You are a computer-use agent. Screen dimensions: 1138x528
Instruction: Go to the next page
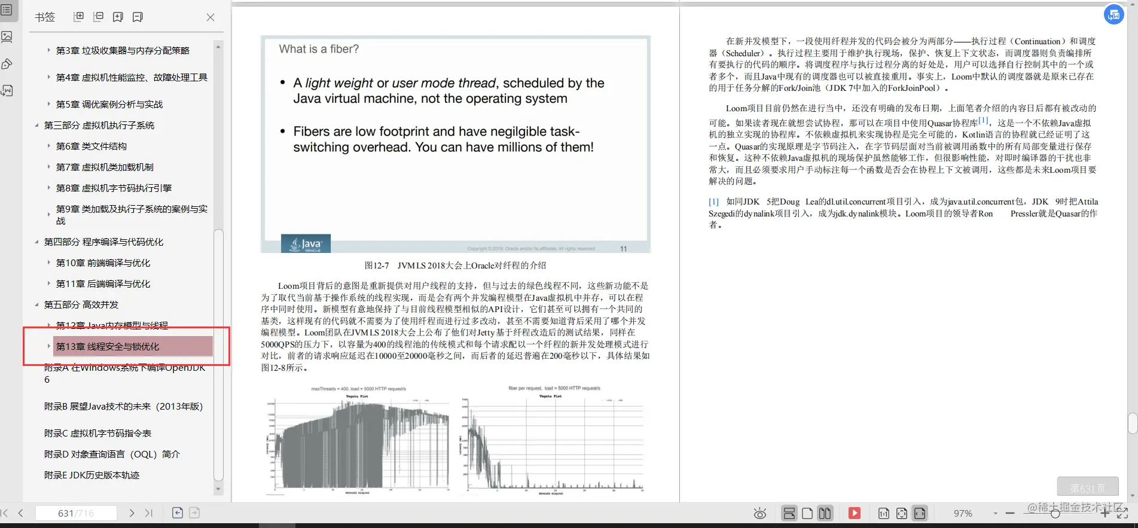[132, 513]
